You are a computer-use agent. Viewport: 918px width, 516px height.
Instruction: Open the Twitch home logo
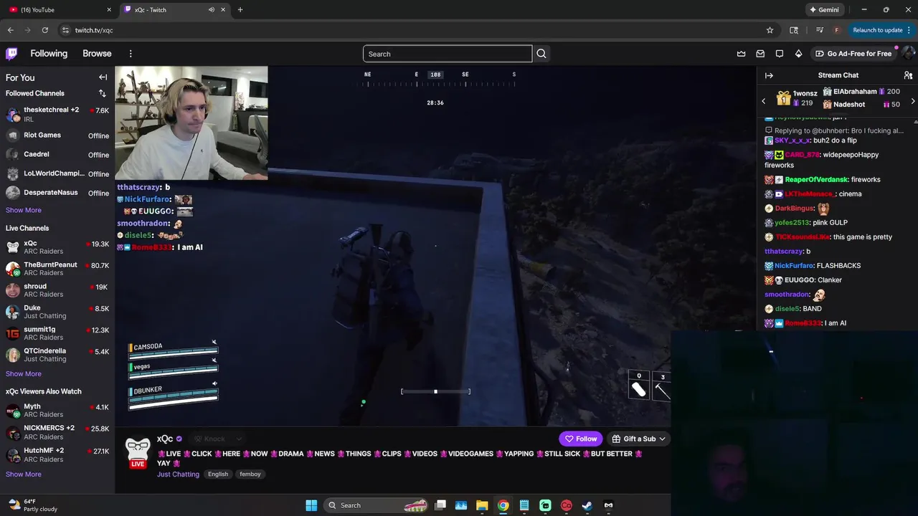coord(11,54)
